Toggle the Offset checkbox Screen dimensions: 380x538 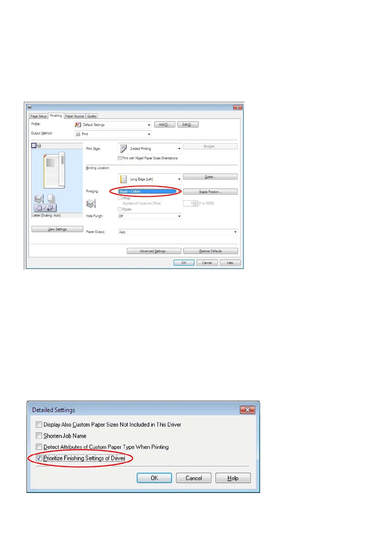(120, 198)
